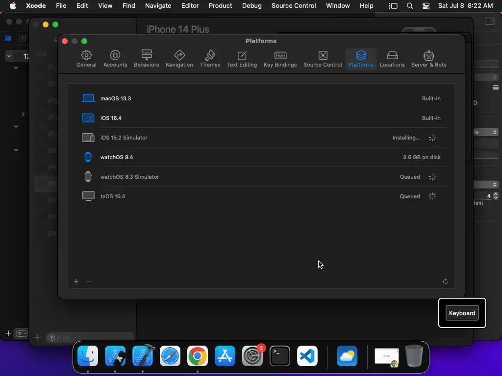Open the Apple menu
The image size is (502, 376).
point(13,6)
